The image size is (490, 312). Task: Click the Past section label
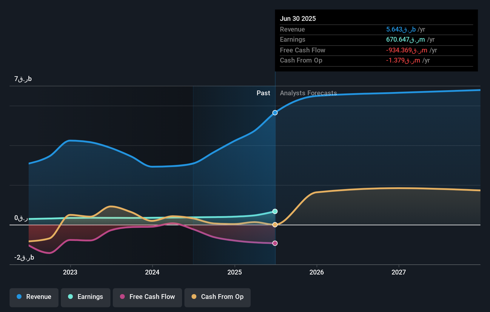263,93
